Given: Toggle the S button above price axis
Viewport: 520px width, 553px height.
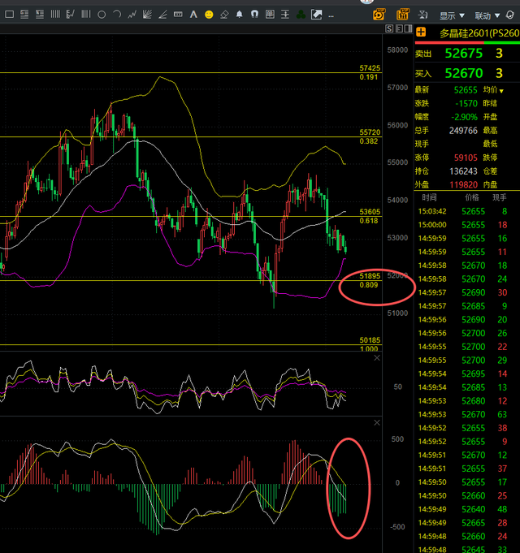Looking at the screenshot, I should pyautogui.click(x=389, y=28).
